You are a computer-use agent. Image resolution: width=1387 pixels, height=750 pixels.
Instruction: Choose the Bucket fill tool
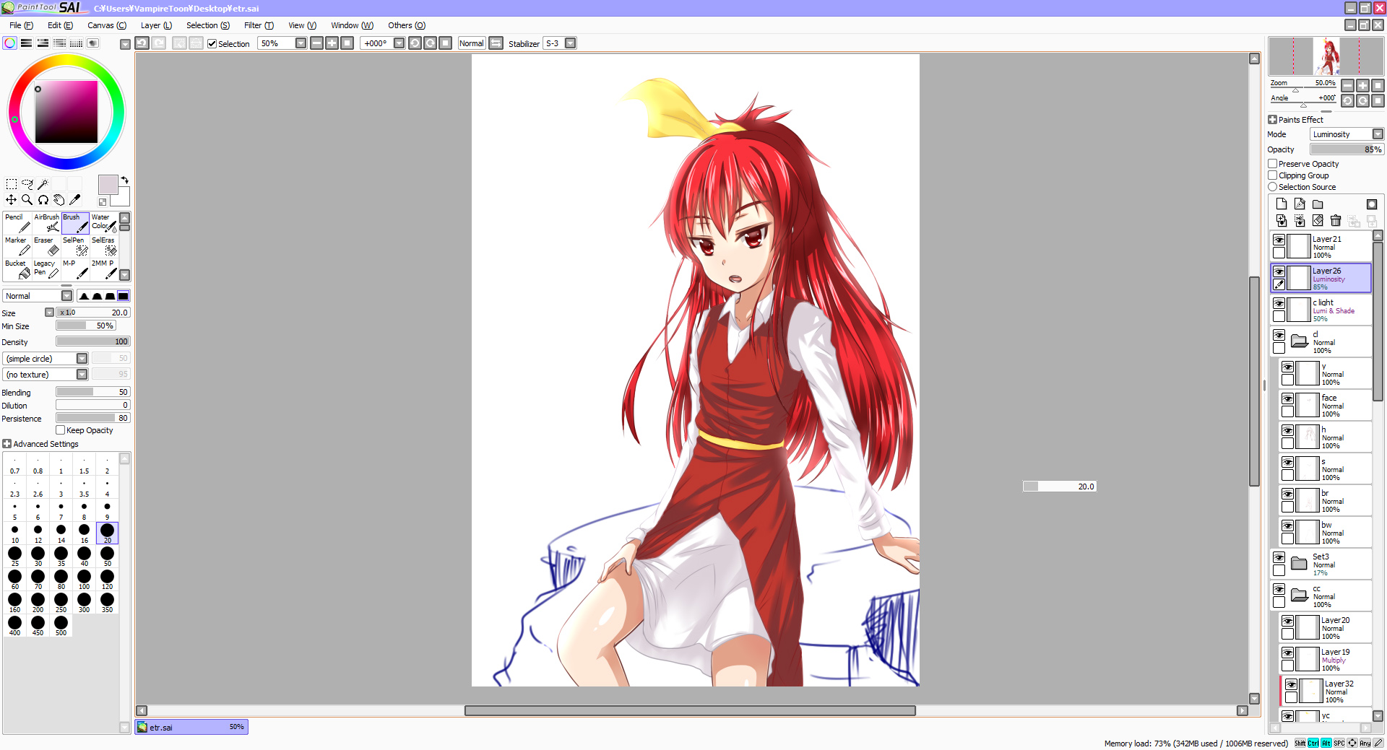pyautogui.click(x=17, y=269)
